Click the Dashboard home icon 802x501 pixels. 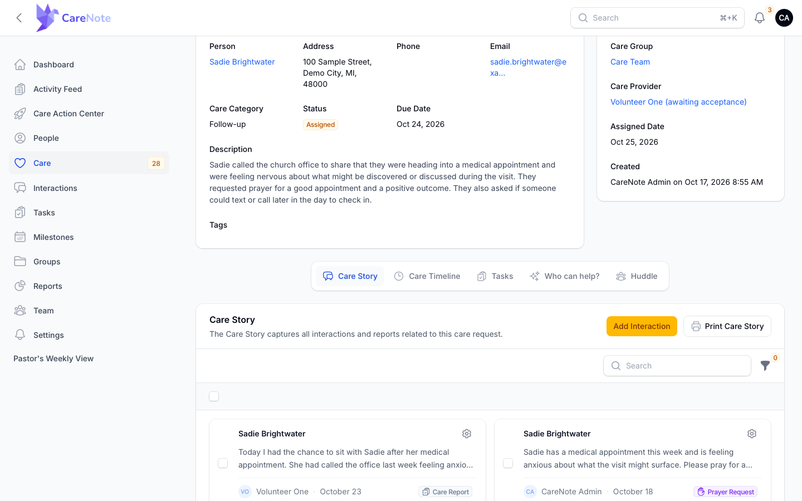[20, 65]
